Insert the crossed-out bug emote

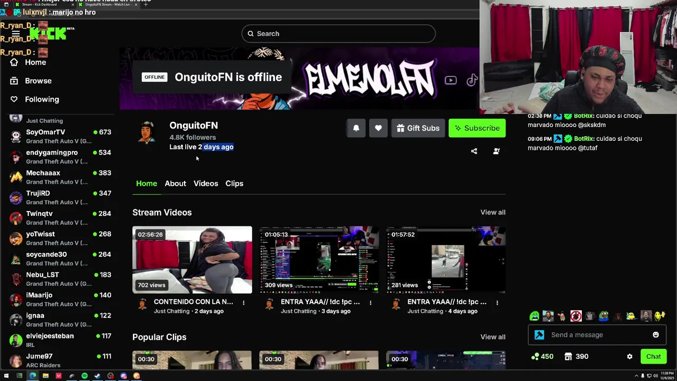coord(576,316)
